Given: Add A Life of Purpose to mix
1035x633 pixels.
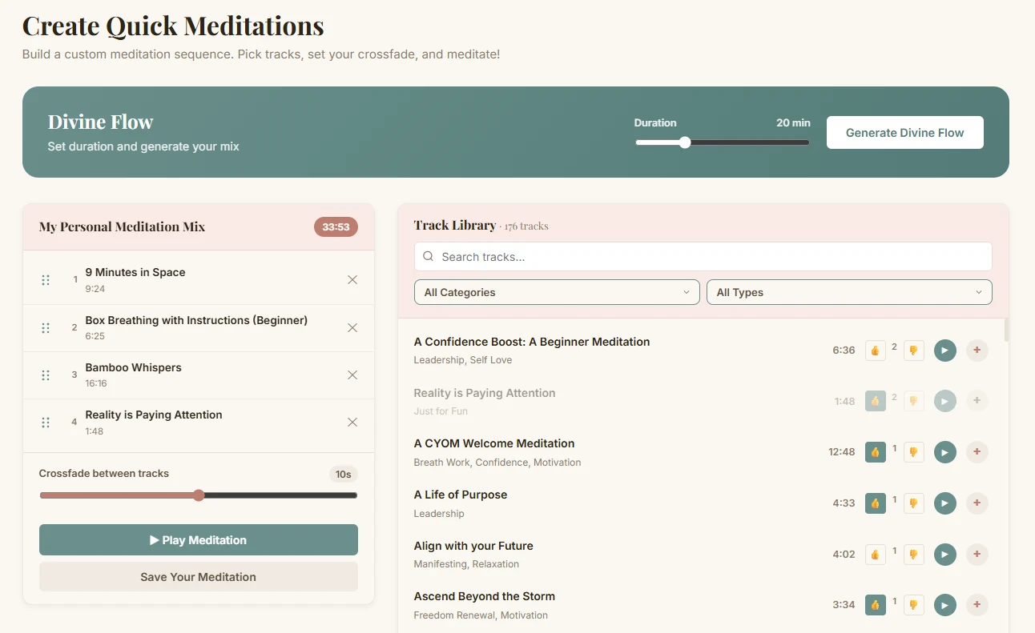Looking at the screenshot, I should (977, 503).
